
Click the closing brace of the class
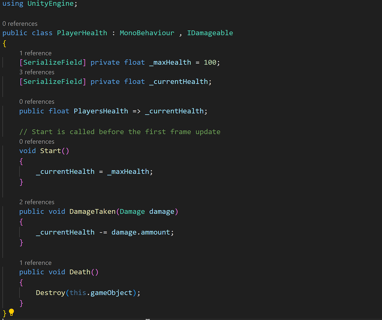pos(4,313)
